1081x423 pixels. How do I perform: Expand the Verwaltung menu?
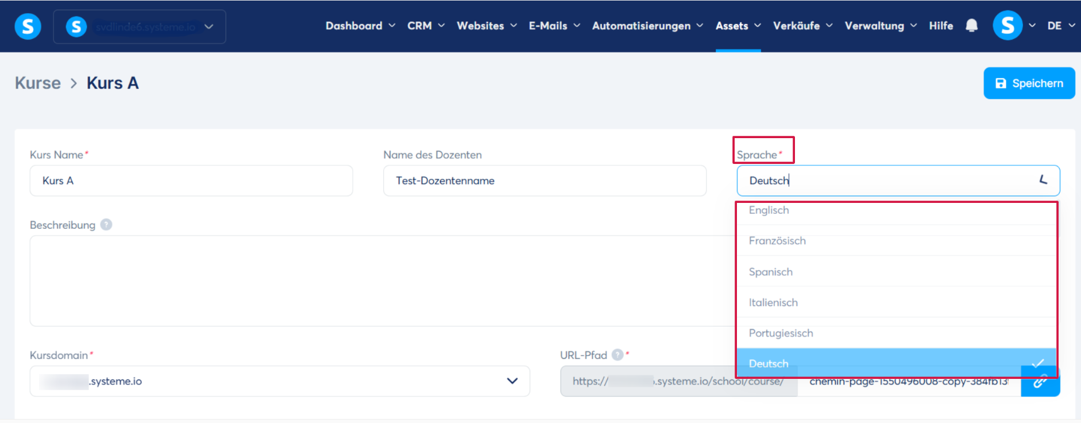click(x=881, y=26)
